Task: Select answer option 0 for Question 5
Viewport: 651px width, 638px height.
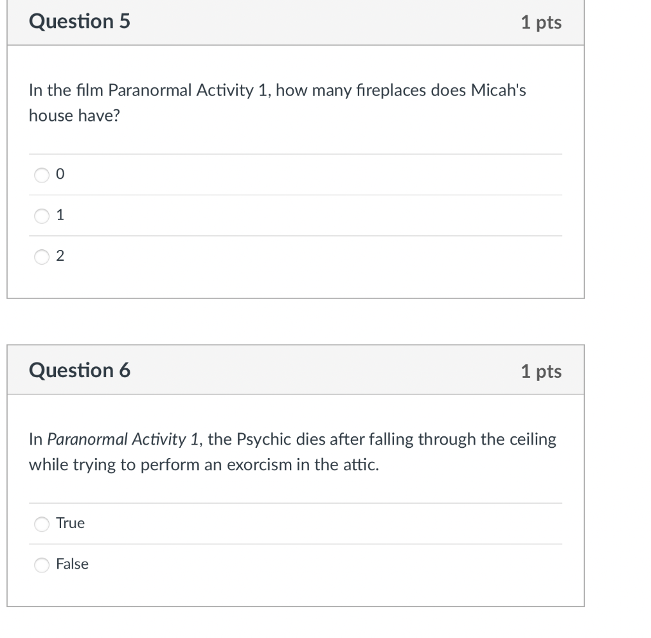Action: 41,174
